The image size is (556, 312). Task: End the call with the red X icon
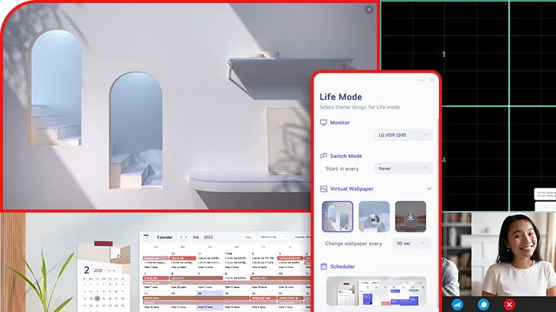[x=510, y=304]
